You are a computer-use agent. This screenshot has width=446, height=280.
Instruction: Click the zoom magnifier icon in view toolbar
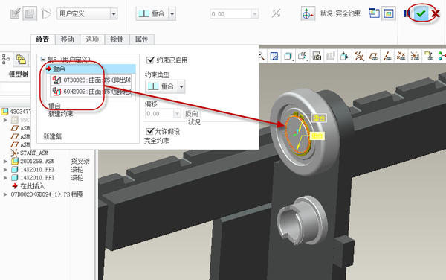click(262, 56)
